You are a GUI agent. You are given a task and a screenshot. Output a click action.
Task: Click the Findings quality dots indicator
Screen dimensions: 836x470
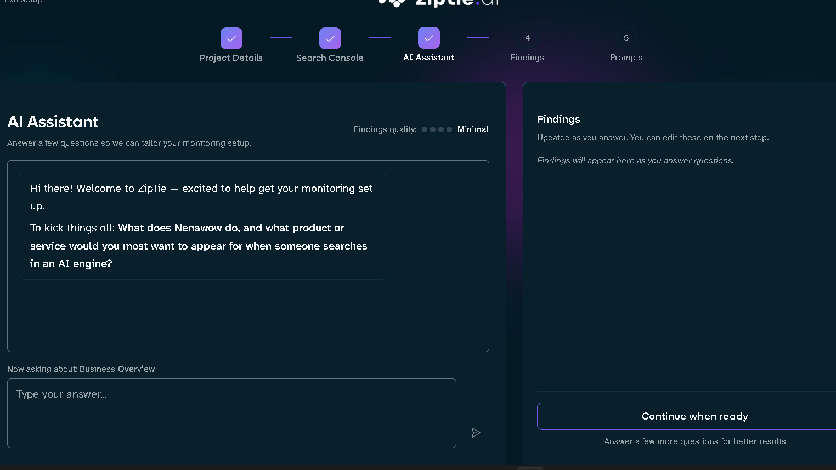(437, 129)
